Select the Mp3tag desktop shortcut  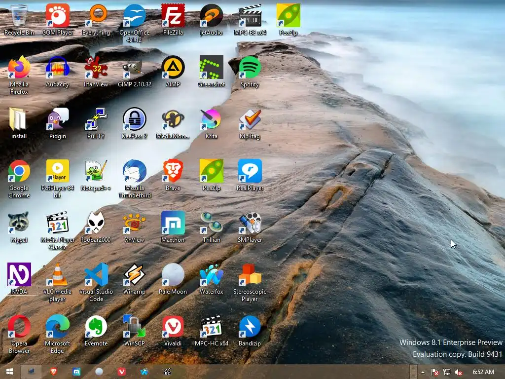click(x=250, y=123)
